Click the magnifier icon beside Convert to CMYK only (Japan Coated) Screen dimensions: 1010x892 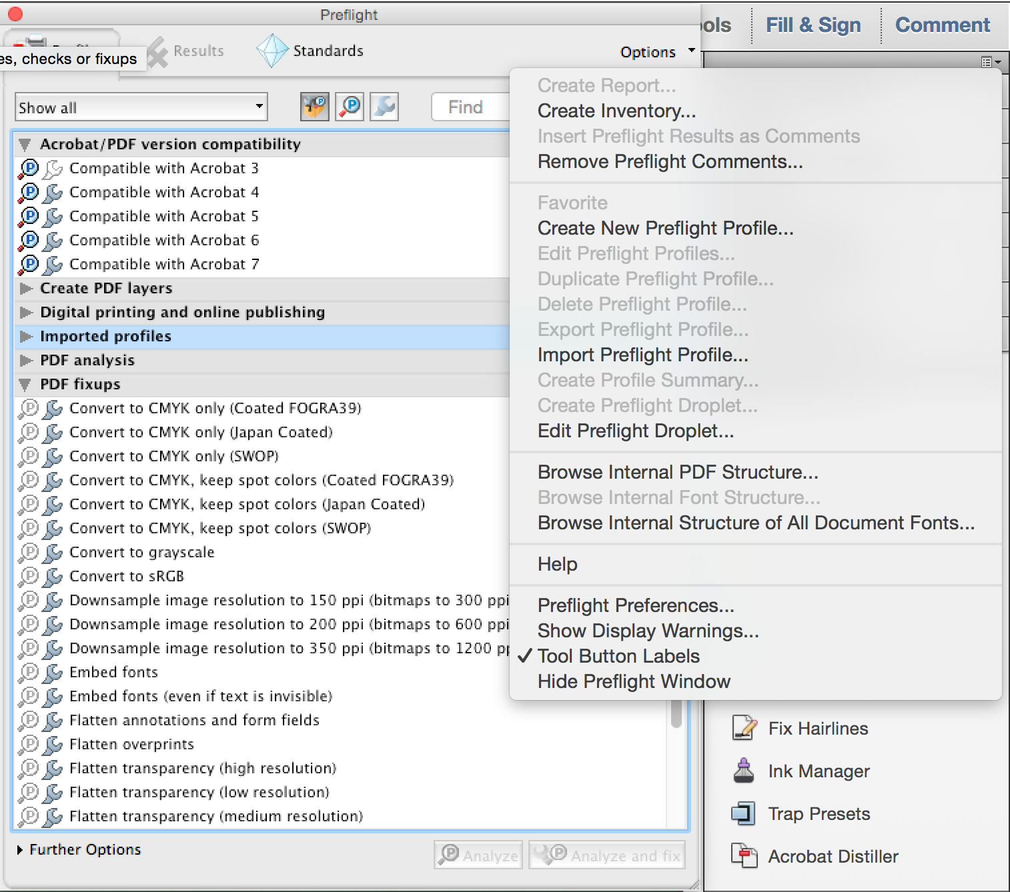click(29, 433)
